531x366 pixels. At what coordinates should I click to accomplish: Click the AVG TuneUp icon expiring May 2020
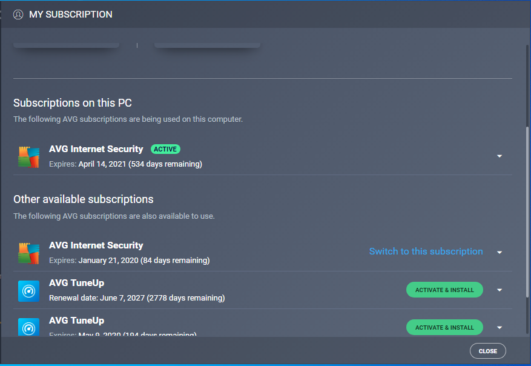tap(28, 327)
